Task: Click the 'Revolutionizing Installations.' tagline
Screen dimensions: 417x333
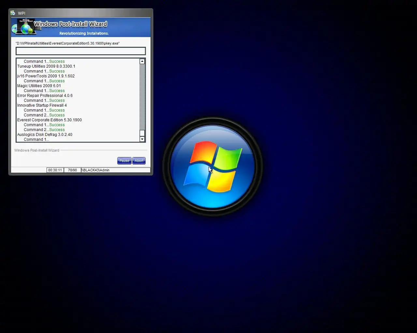Action: pyautogui.click(x=84, y=33)
